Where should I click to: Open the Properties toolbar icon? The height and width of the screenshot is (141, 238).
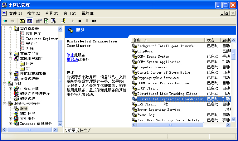click(39, 21)
